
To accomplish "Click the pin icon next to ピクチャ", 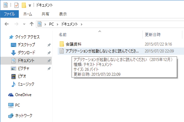I will click(x=49, y=69).
